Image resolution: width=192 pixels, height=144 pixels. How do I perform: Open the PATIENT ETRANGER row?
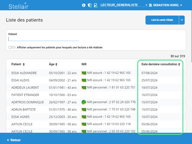tap(25, 95)
